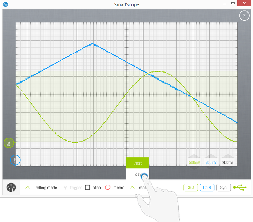The image size is (253, 222).
Task: Click the red record circle icon
Action: click(108, 188)
